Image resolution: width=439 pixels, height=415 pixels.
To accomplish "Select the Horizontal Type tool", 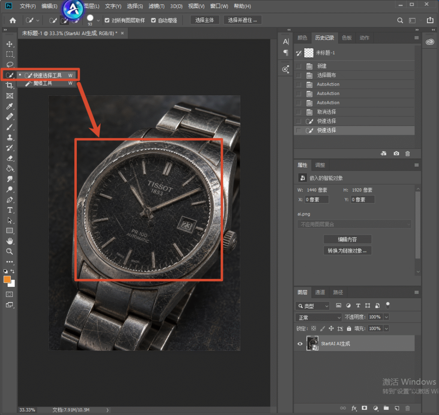I will (x=9, y=210).
